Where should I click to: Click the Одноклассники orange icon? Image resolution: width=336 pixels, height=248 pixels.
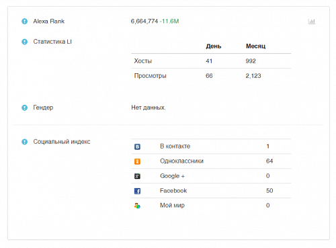pos(137,161)
